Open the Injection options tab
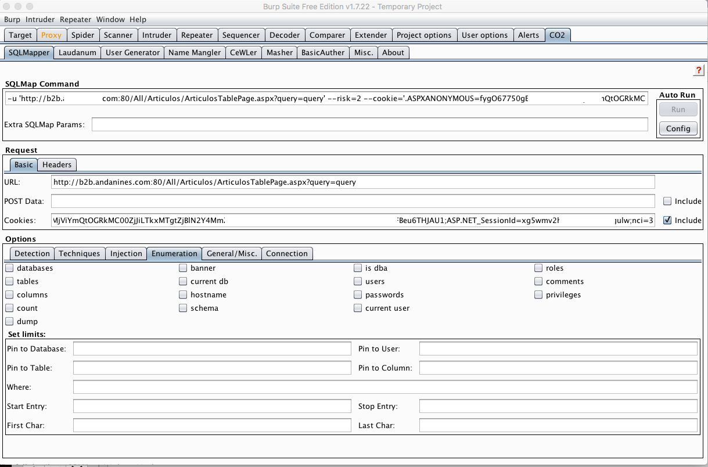The width and height of the screenshot is (708, 467). 126,253
